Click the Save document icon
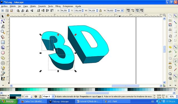The width and height of the screenshot is (178, 104). [170, 25]
